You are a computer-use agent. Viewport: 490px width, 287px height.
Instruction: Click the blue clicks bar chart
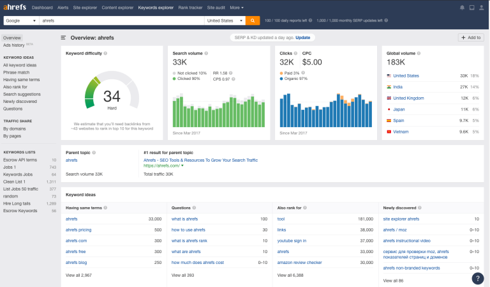(x=325, y=110)
